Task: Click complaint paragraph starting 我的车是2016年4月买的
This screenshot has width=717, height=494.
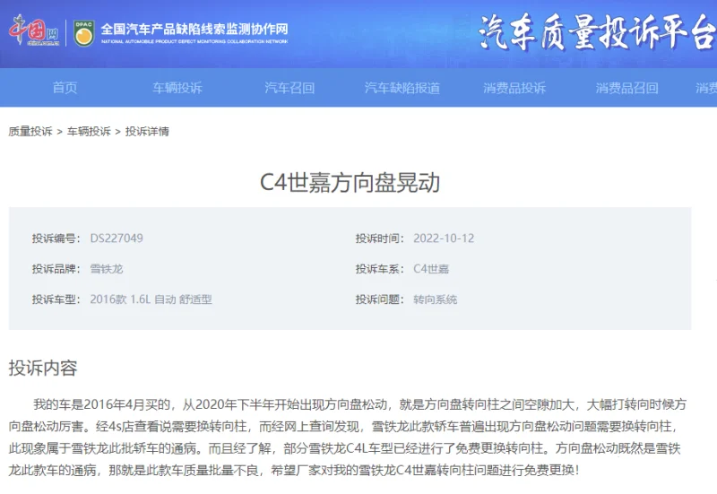Action: click(x=348, y=438)
